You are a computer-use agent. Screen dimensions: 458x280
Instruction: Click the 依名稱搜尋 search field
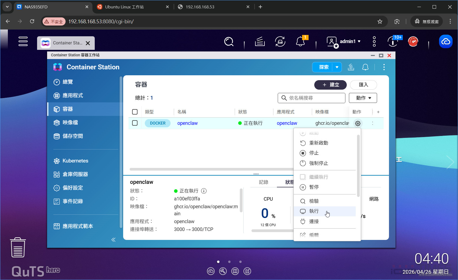[311, 98]
